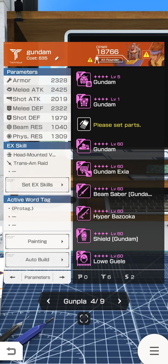Screen dimensions: 168x364
Task: Go to previous Gunpla with left chevron
Action: point(48,301)
